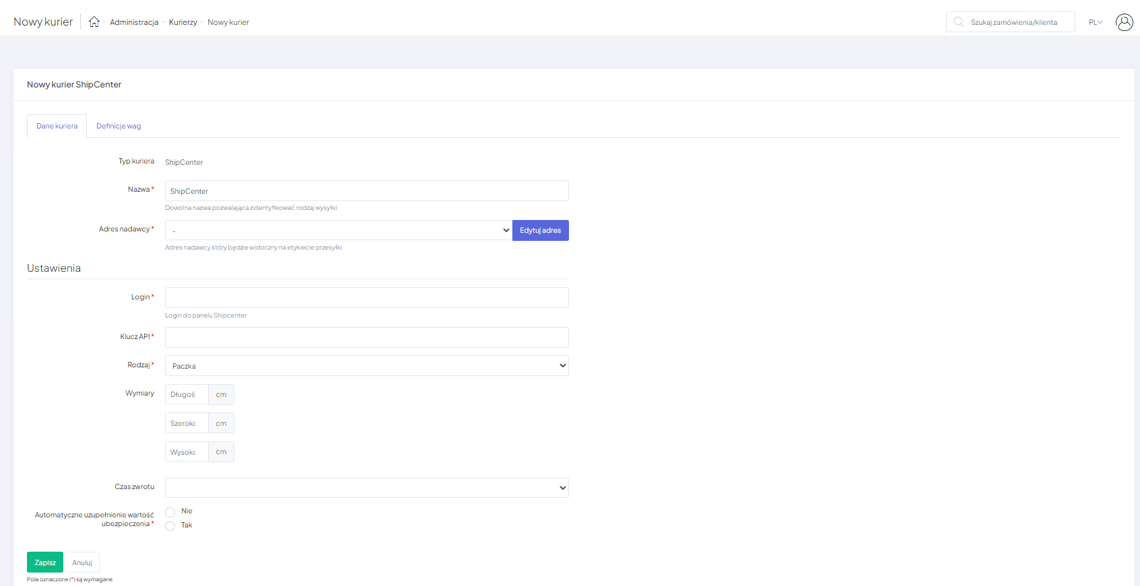
Task: Click into the Klucz API field
Action: [x=366, y=338]
